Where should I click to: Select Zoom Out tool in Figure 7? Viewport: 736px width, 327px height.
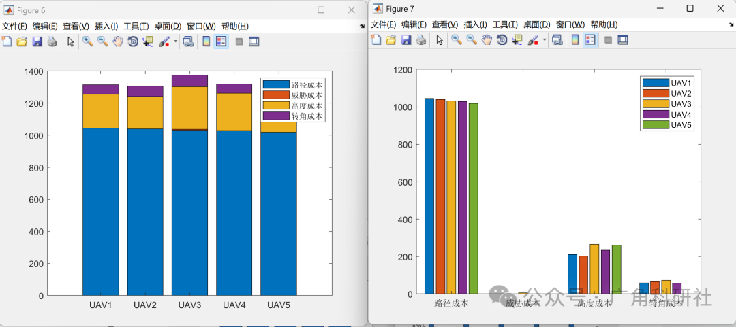pyautogui.click(x=472, y=40)
